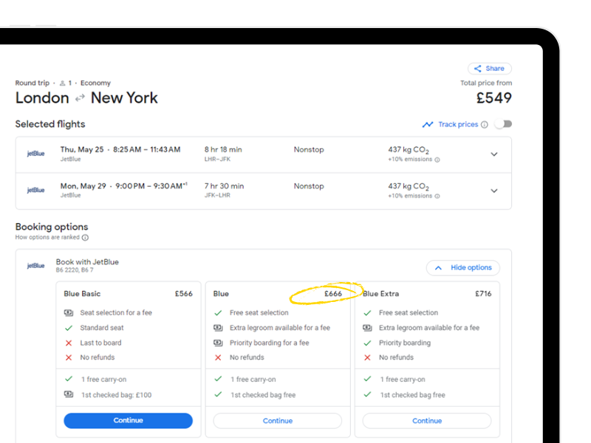Click the Blue Extra fare price £716

point(483,294)
